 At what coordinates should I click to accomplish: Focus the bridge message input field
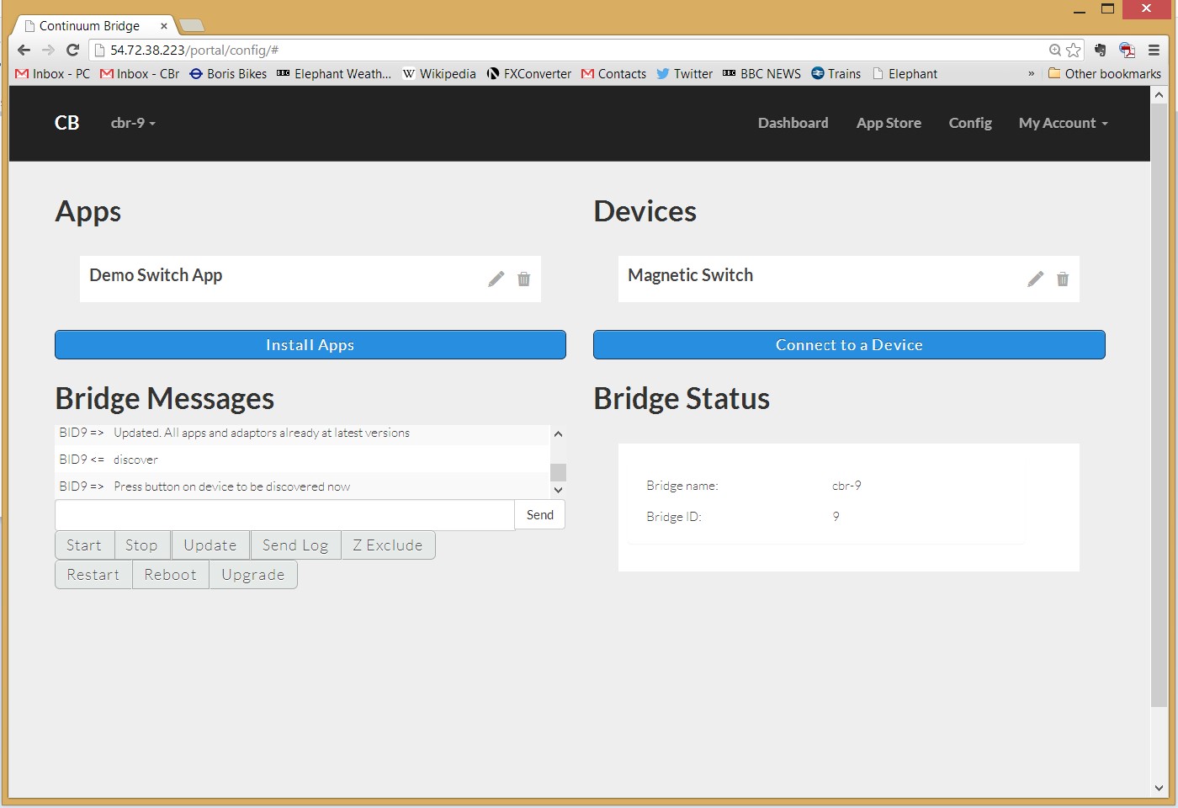pos(284,515)
